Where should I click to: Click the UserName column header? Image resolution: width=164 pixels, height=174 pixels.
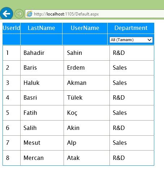pyautogui.click(x=85, y=28)
